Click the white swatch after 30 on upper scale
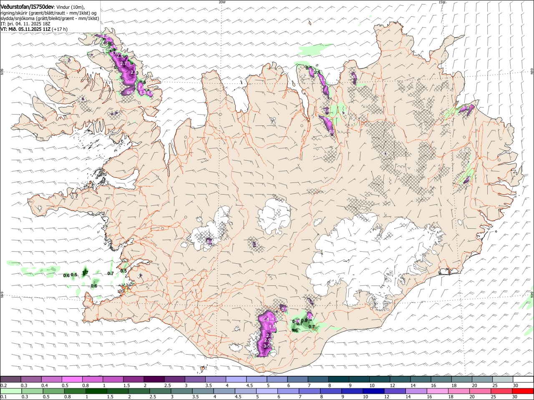This screenshot has width=534, height=400. (x=522, y=380)
